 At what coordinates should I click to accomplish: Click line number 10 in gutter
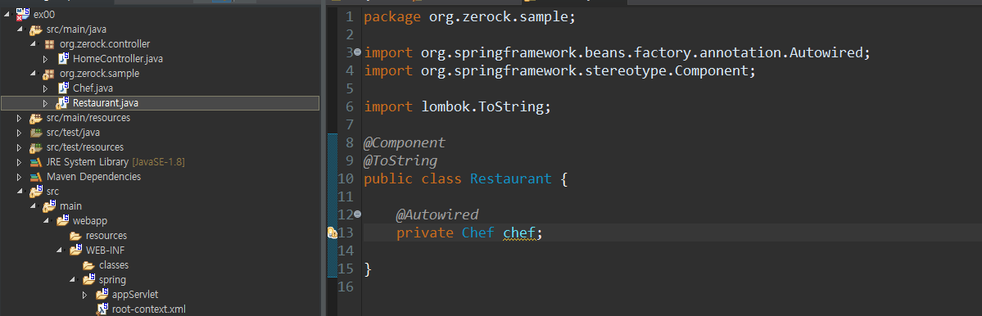346,179
